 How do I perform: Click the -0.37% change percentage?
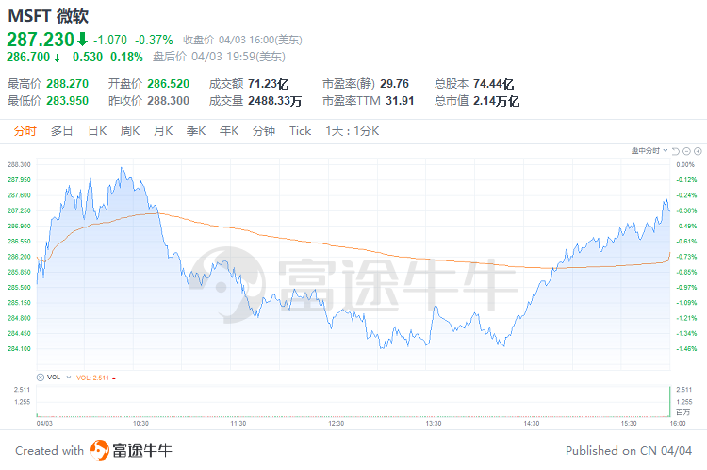pos(154,41)
